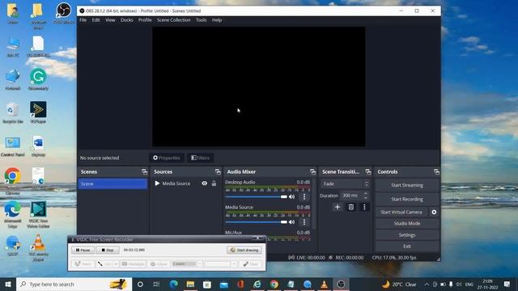Open Control Panel desktop icon
Screen dimensions: 518x291
(13, 146)
